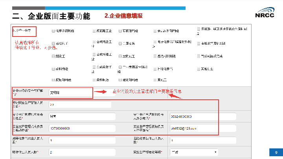Click the safety department name input field
This screenshot has width=283, height=159.
[x=69, y=93]
